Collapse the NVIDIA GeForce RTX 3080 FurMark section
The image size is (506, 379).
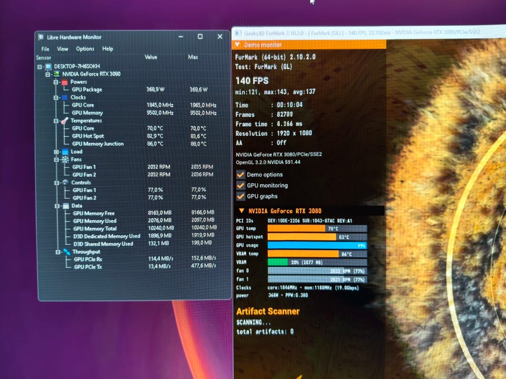[241, 211]
